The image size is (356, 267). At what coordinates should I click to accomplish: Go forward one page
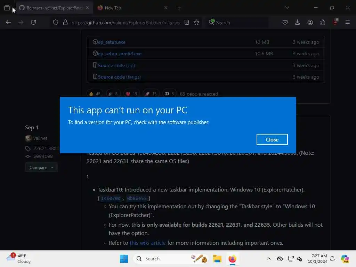pyautogui.click(x=21, y=23)
